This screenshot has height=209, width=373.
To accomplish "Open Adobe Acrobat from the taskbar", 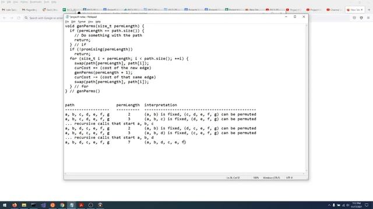I will [x=81, y=205].
